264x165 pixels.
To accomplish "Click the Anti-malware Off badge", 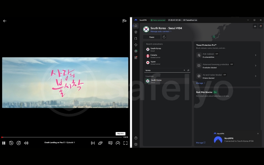I will pos(217,54).
